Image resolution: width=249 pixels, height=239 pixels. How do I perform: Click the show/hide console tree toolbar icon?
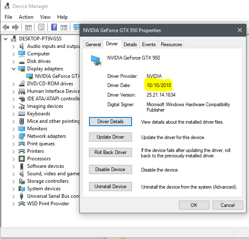coord(28,27)
